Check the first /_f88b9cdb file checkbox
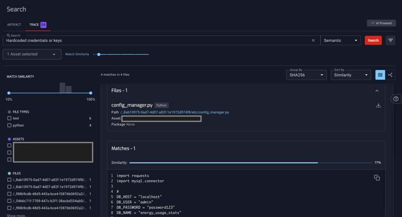 coord(9,194)
